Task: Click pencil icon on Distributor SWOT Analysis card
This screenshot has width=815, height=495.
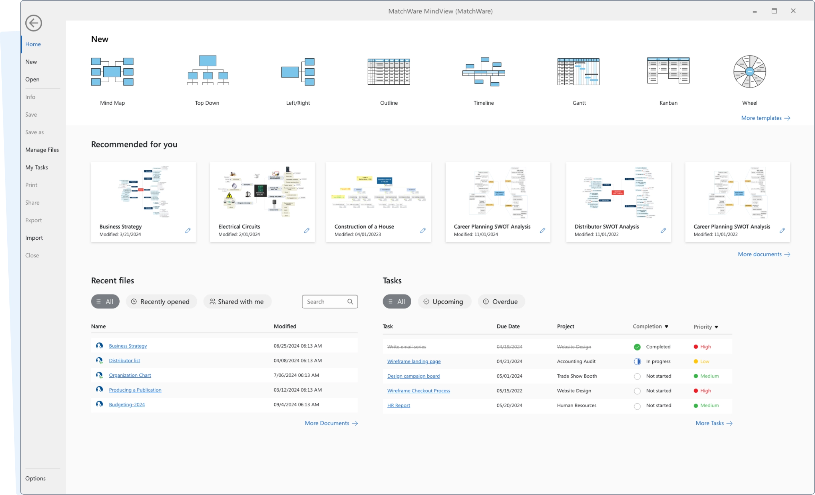Action: (663, 231)
